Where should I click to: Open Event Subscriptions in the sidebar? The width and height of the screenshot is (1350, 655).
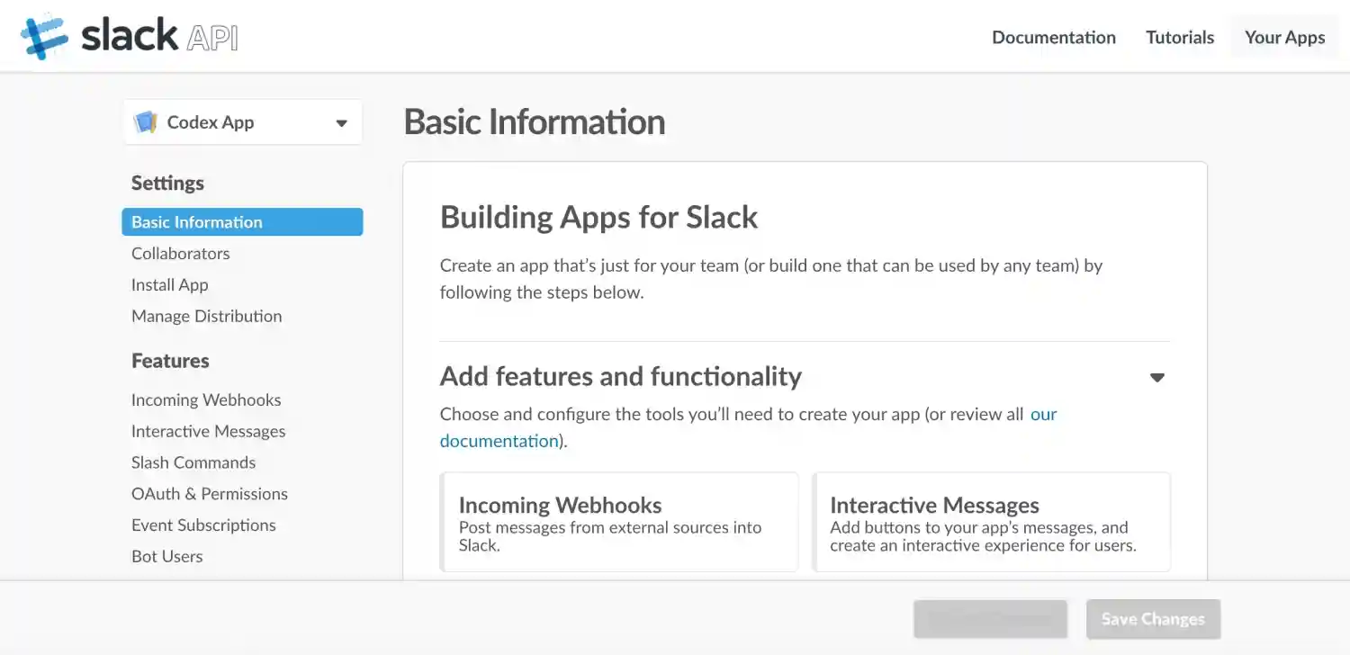click(x=203, y=525)
